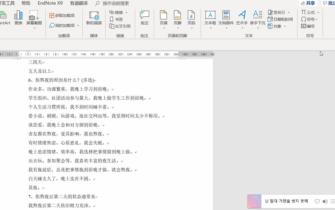Insert online video via 联机视频
The width and height of the screenshot is (335, 210).
pos(94,18)
